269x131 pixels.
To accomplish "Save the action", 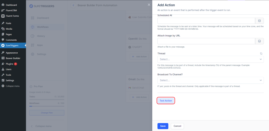I will [163, 126].
